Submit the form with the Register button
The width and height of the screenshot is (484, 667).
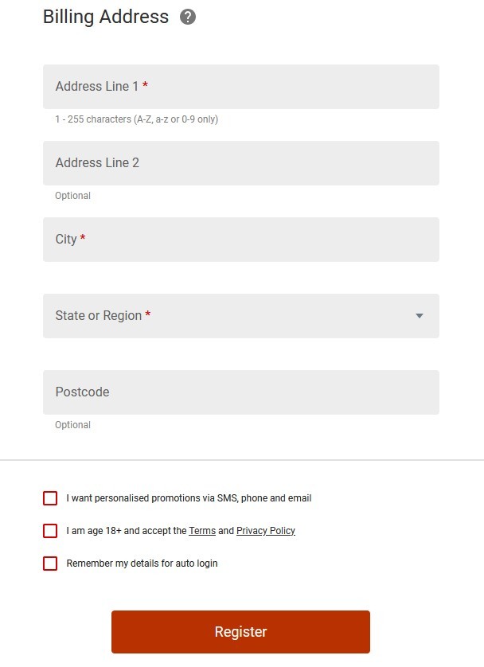[240, 632]
